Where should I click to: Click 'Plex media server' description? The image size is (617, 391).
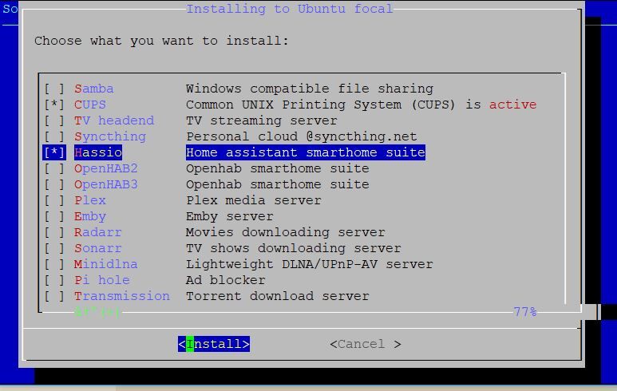tap(254, 200)
